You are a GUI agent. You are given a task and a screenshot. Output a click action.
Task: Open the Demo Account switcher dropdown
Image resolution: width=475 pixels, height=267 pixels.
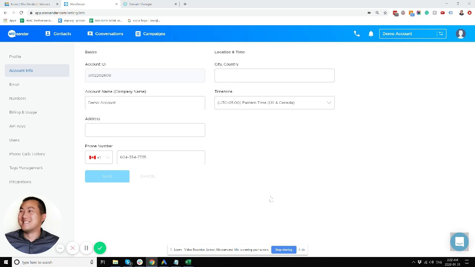413,34
